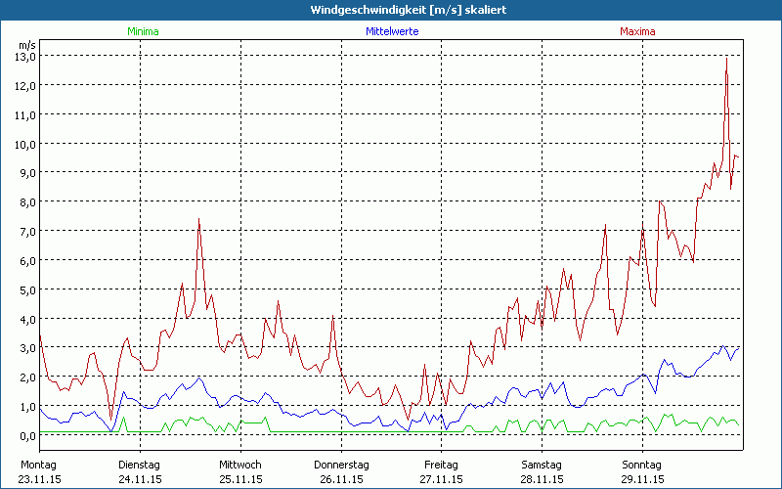Click the 13,0 y-axis value
The height and width of the screenshot is (489, 782).
pos(25,57)
